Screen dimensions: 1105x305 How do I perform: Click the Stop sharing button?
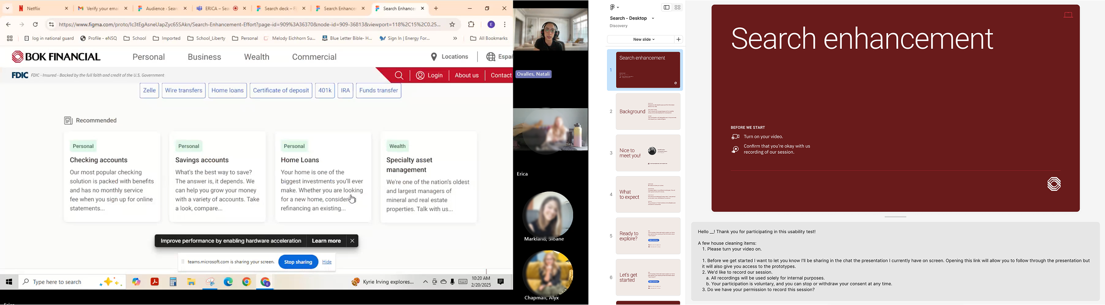click(x=298, y=262)
